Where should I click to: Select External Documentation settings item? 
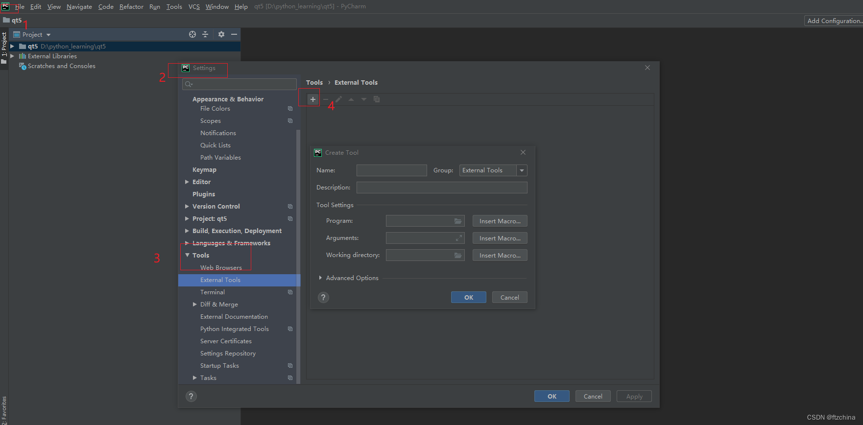(x=234, y=317)
